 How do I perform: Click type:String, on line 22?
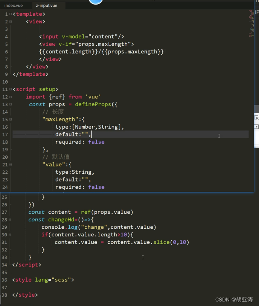click(75, 172)
